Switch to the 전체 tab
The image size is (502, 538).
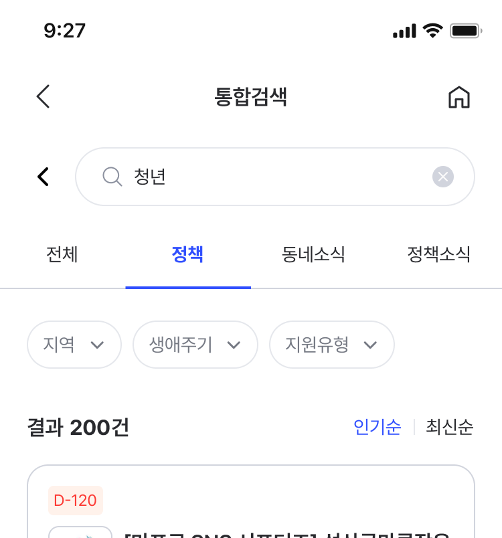(x=62, y=254)
